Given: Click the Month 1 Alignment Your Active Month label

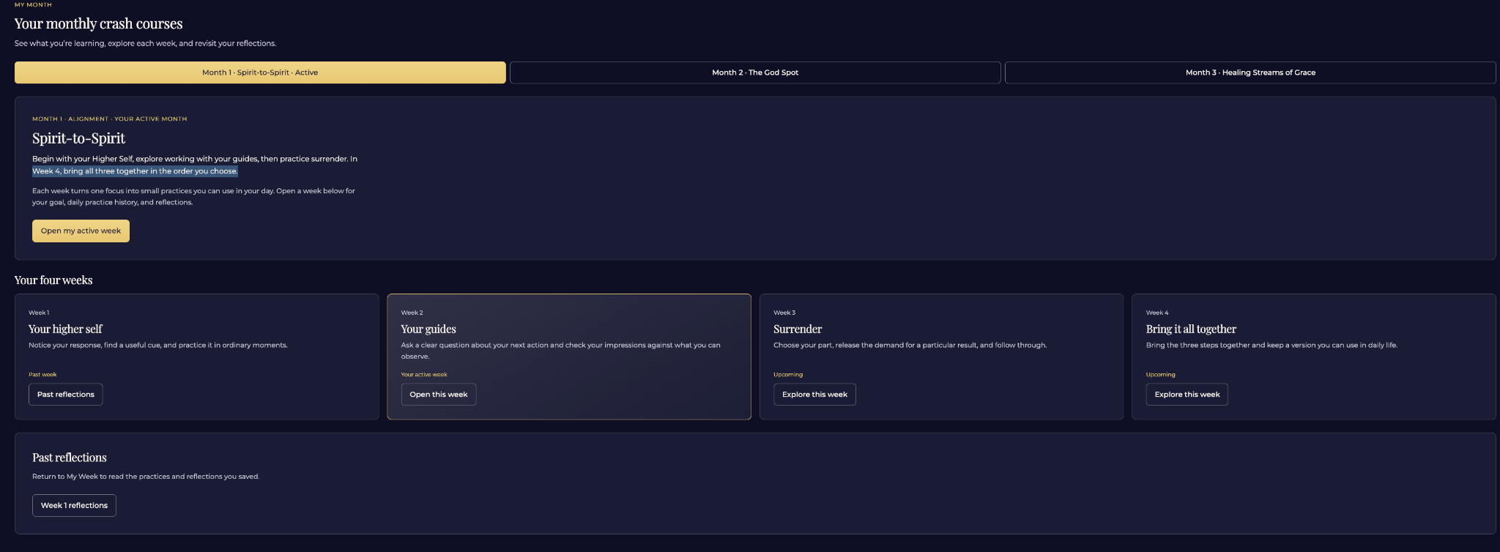Looking at the screenshot, I should [110, 119].
